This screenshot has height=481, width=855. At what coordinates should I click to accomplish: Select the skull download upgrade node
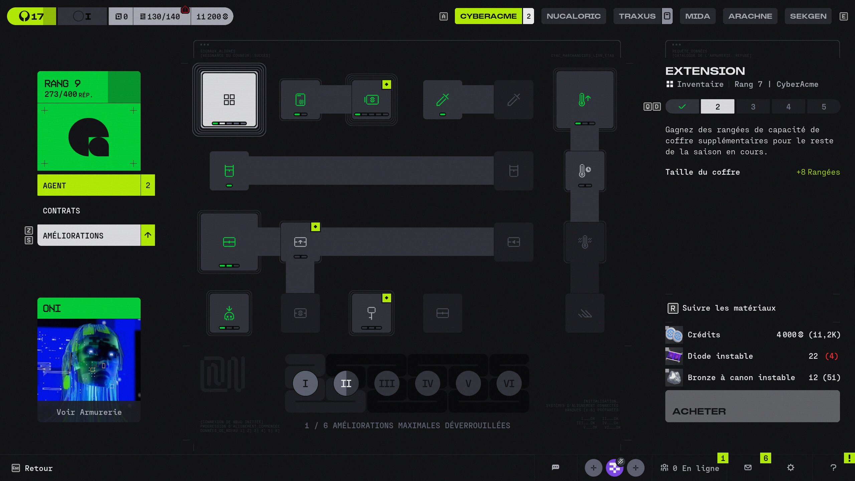coord(229,313)
